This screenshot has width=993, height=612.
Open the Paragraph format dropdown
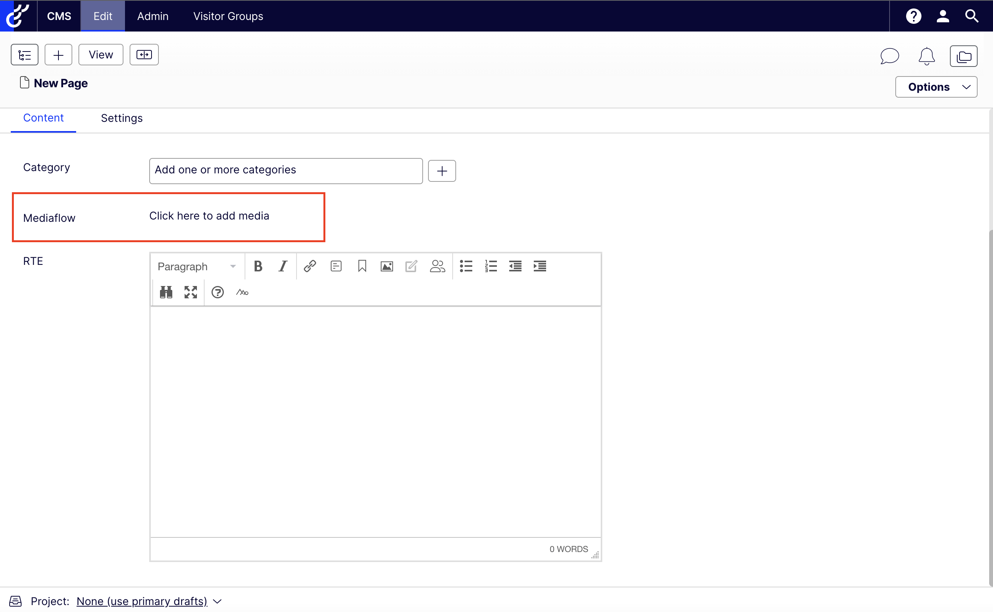click(x=196, y=266)
